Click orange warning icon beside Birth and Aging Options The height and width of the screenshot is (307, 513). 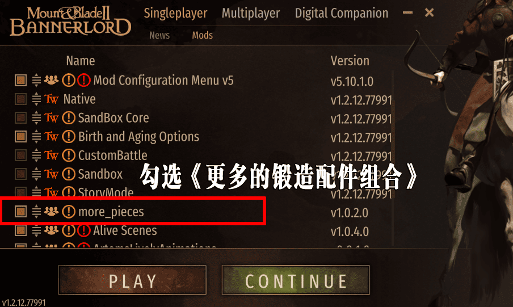coord(69,137)
